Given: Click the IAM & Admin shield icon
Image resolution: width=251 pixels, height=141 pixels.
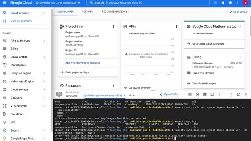Looking at the screenshot, I should [5, 57].
